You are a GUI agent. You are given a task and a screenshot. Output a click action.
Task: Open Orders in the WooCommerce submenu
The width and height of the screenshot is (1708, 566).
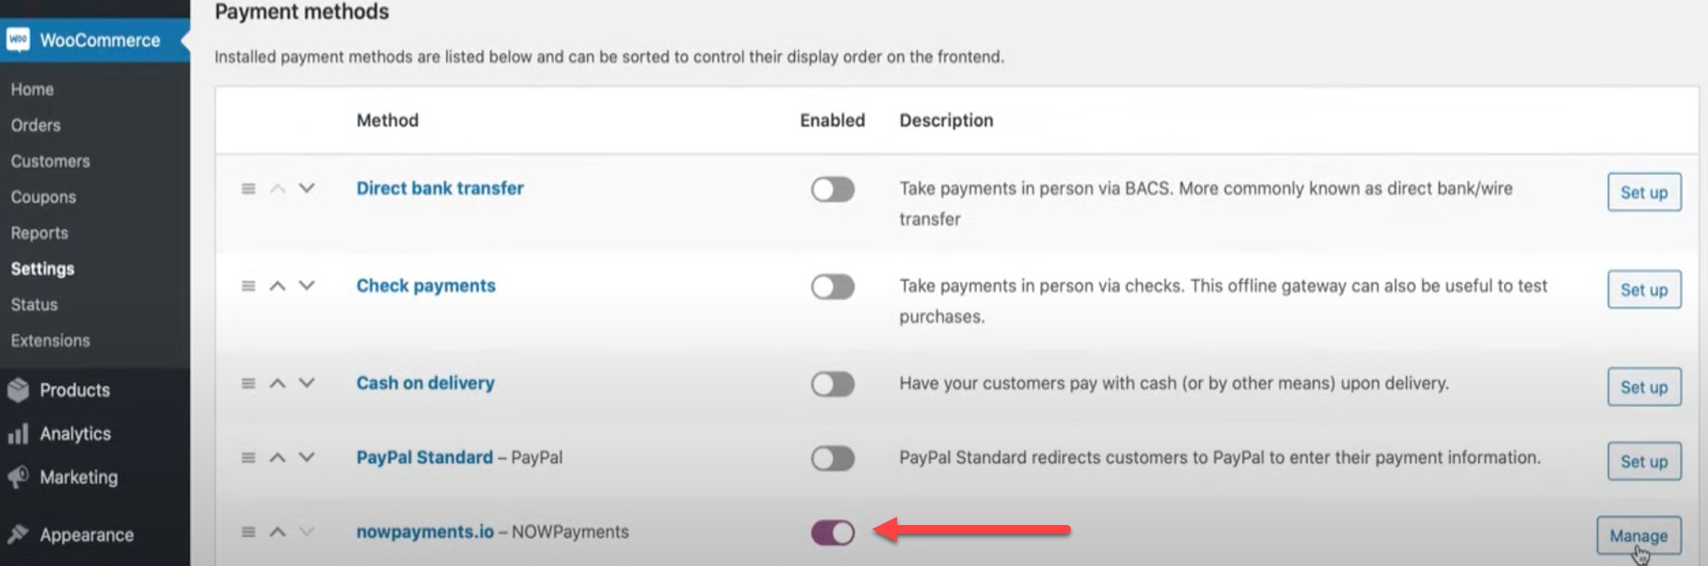tap(36, 125)
